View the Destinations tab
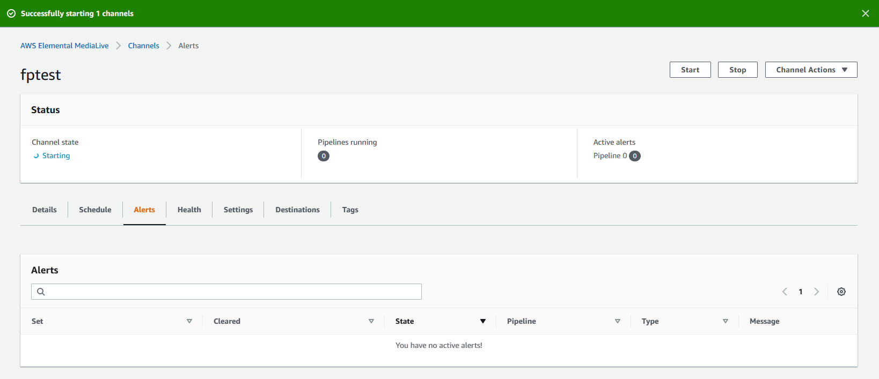Viewport: 879px width, 379px height. coord(297,210)
